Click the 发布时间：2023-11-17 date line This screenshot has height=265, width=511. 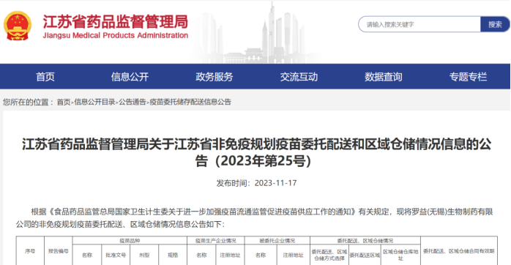tap(256, 183)
